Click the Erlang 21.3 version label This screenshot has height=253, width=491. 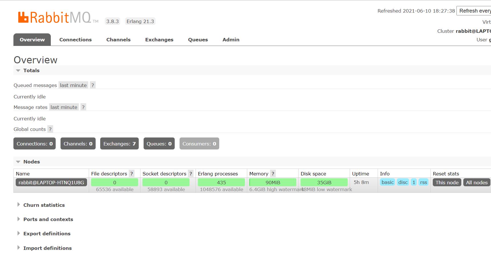pos(140,21)
